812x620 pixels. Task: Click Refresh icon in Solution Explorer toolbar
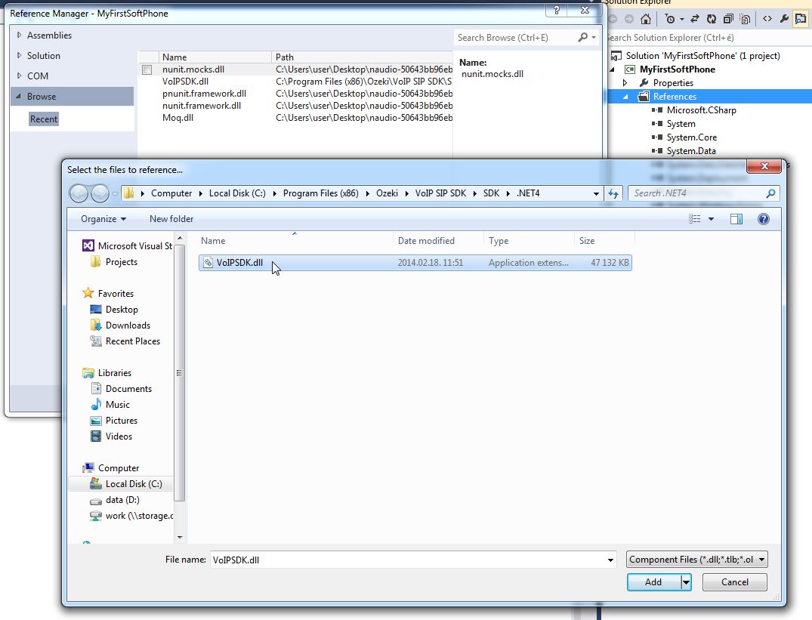pyautogui.click(x=712, y=19)
